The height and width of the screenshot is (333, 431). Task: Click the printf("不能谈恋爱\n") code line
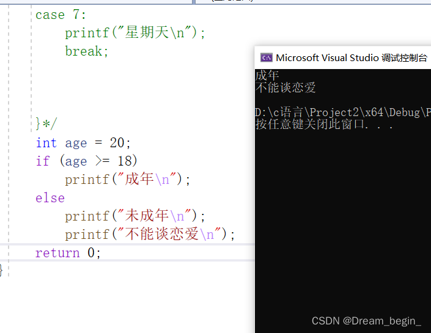pos(150,234)
